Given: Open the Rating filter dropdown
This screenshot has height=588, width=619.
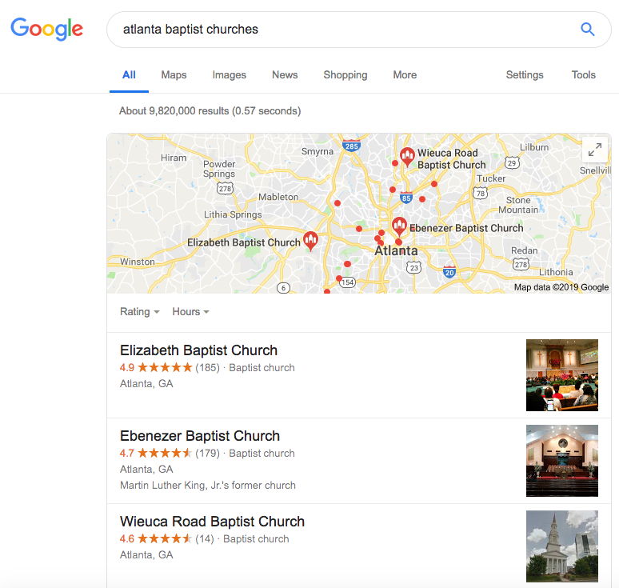Looking at the screenshot, I should tap(139, 312).
